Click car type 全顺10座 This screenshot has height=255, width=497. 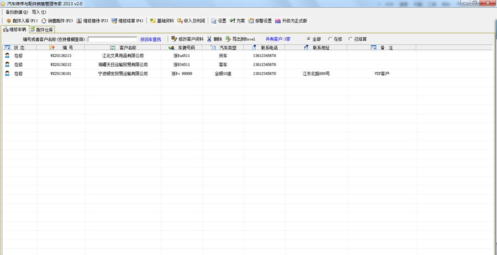click(x=223, y=73)
